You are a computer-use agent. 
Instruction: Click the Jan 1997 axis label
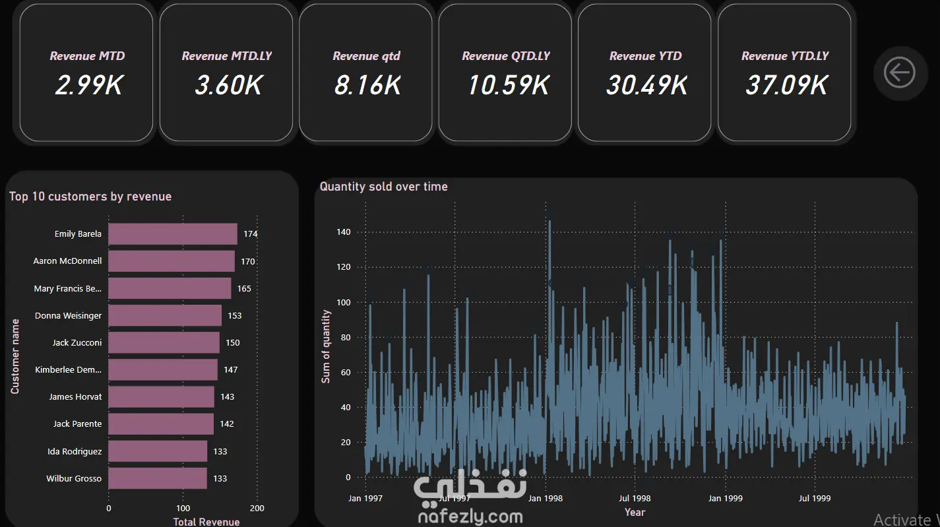(365, 498)
